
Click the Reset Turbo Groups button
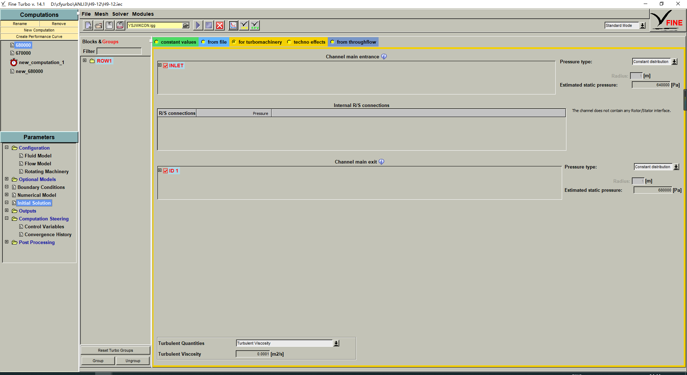click(115, 350)
